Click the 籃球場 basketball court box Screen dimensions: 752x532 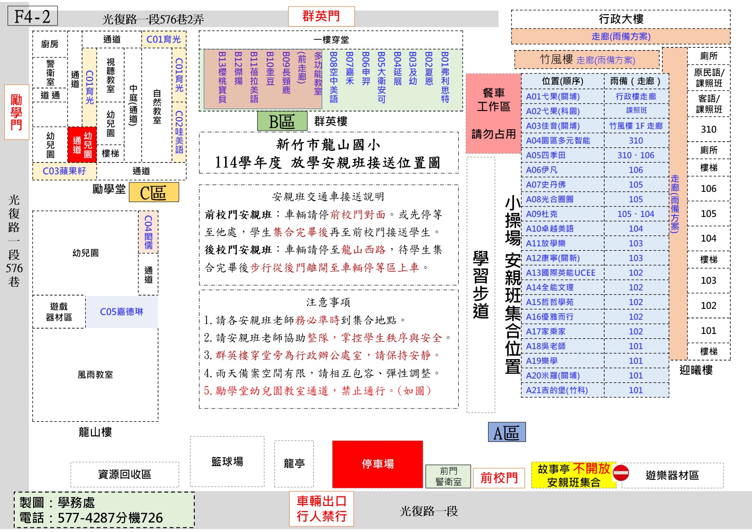(x=227, y=462)
